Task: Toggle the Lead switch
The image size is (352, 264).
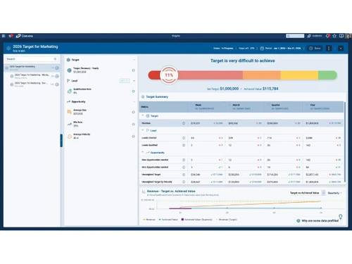Action: tap(124, 81)
